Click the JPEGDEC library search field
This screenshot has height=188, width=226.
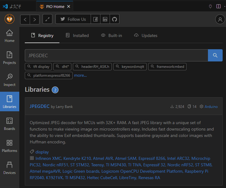(116, 55)
